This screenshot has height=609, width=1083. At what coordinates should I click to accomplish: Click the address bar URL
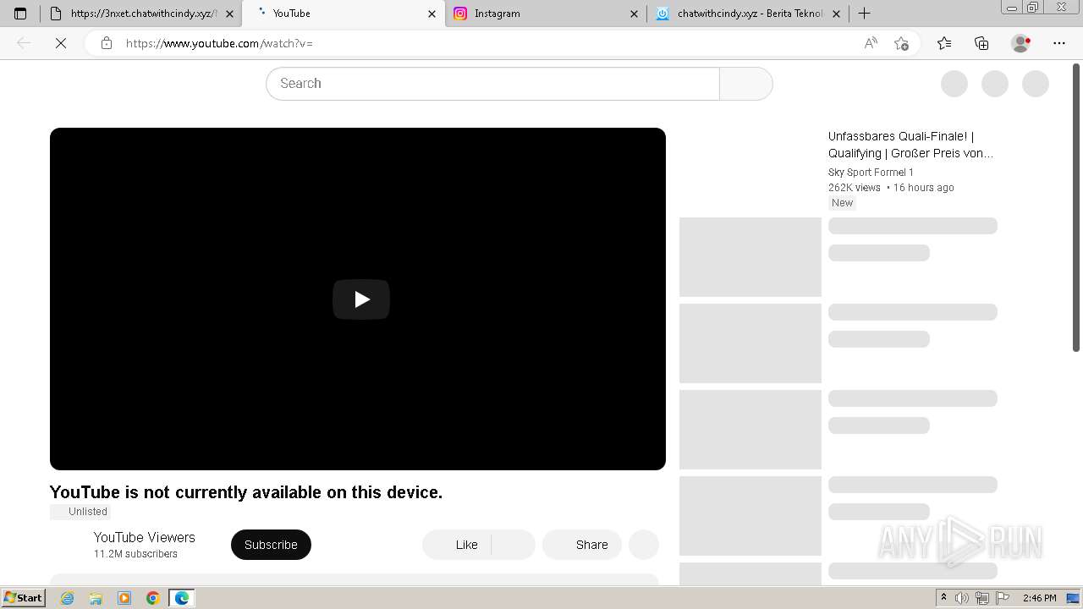pyautogui.click(x=219, y=43)
